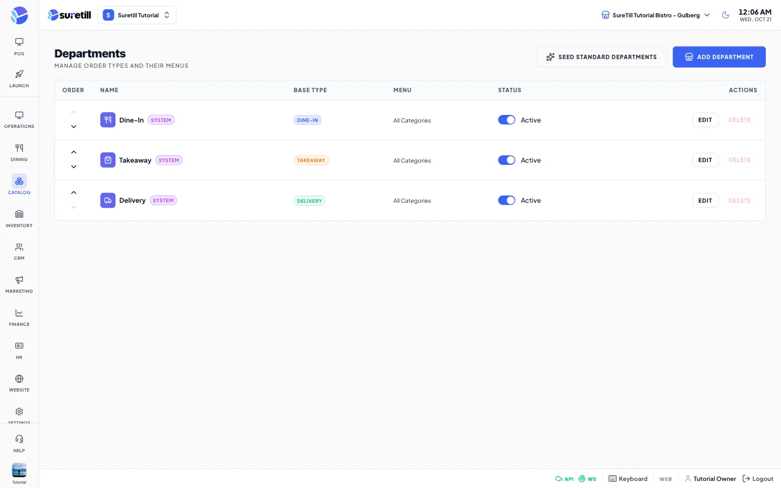
Task: Open Keyboard option in footer
Action: 628,479
